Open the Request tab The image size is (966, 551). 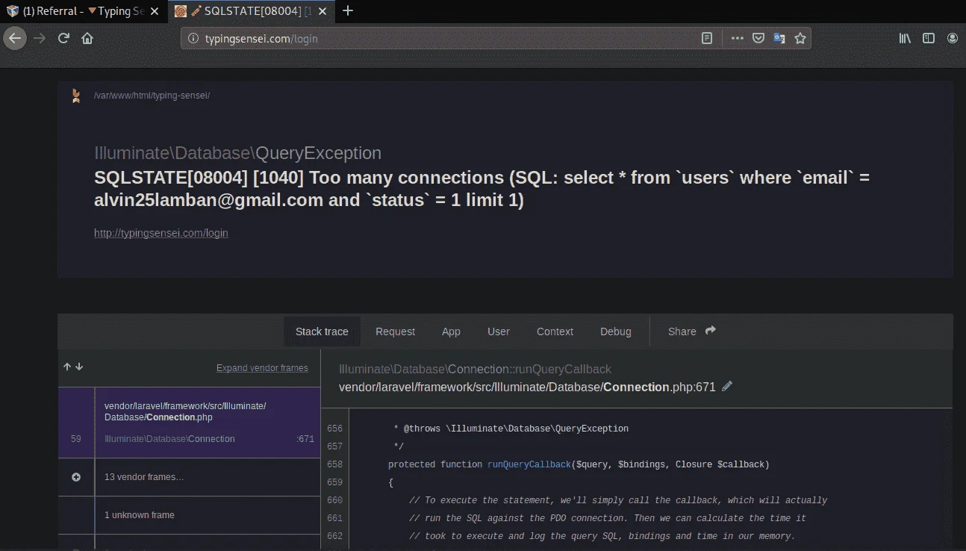(x=395, y=331)
